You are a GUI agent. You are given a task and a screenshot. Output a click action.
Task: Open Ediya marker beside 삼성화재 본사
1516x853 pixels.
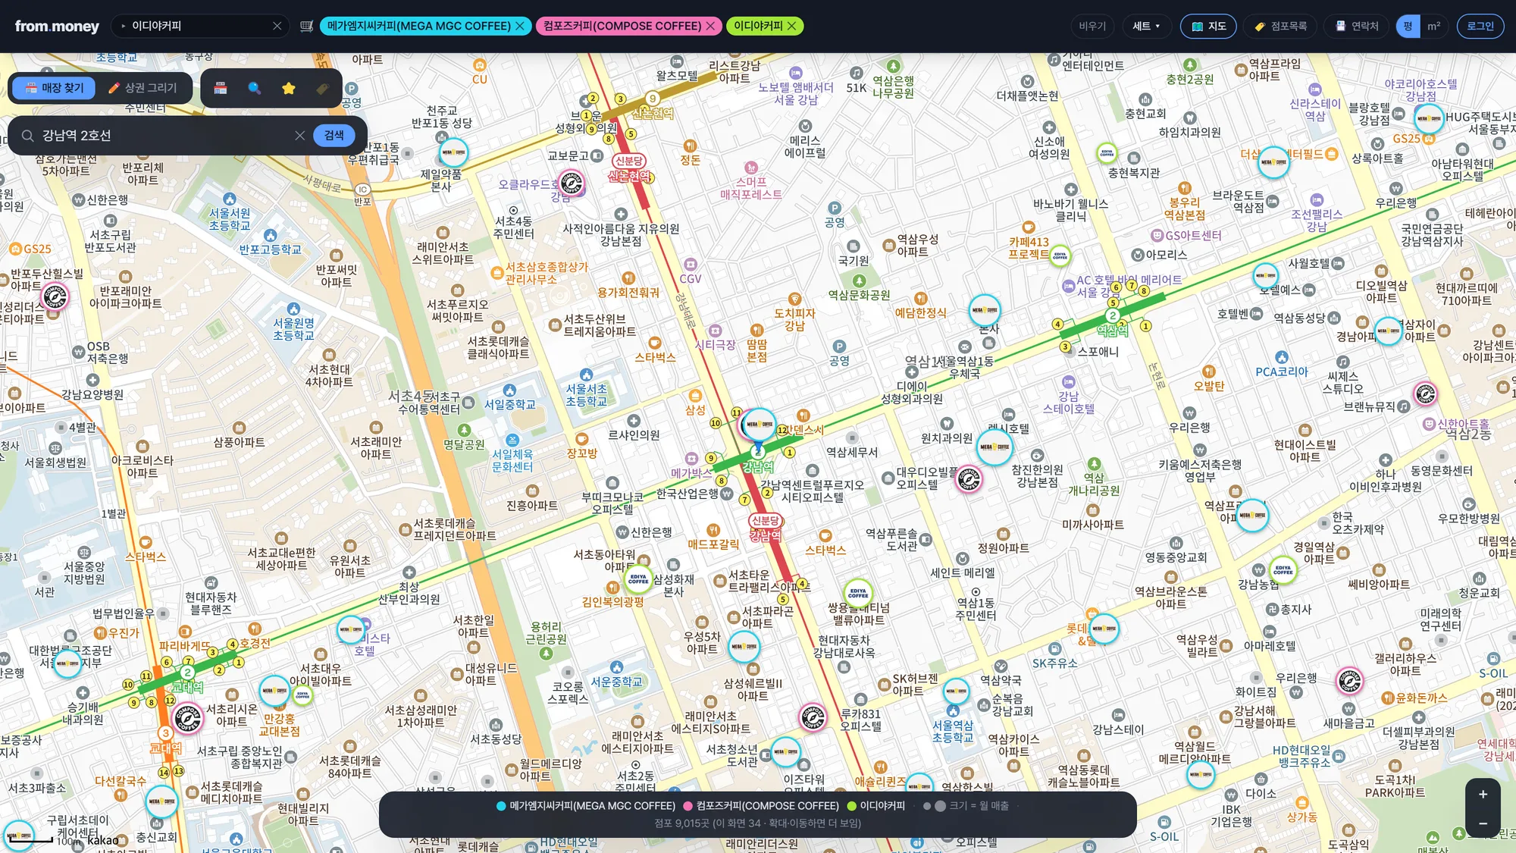[x=638, y=579]
